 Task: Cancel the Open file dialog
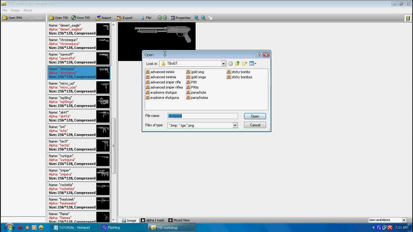255,125
